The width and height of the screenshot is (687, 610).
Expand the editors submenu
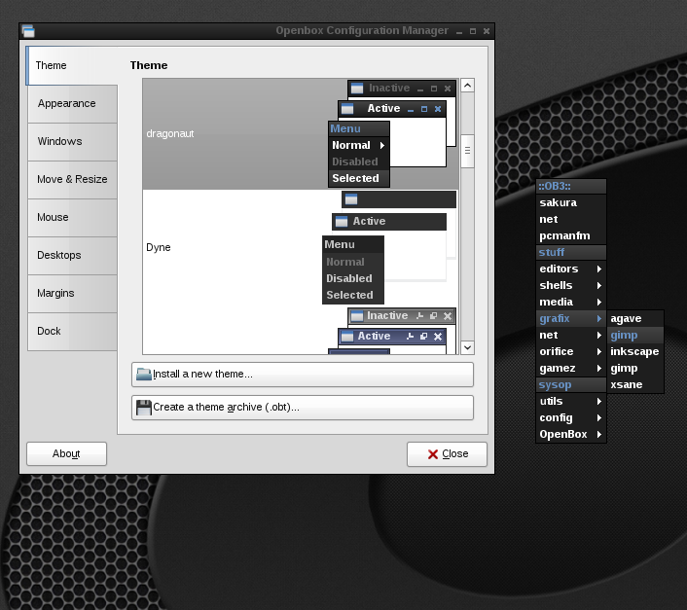click(571, 269)
